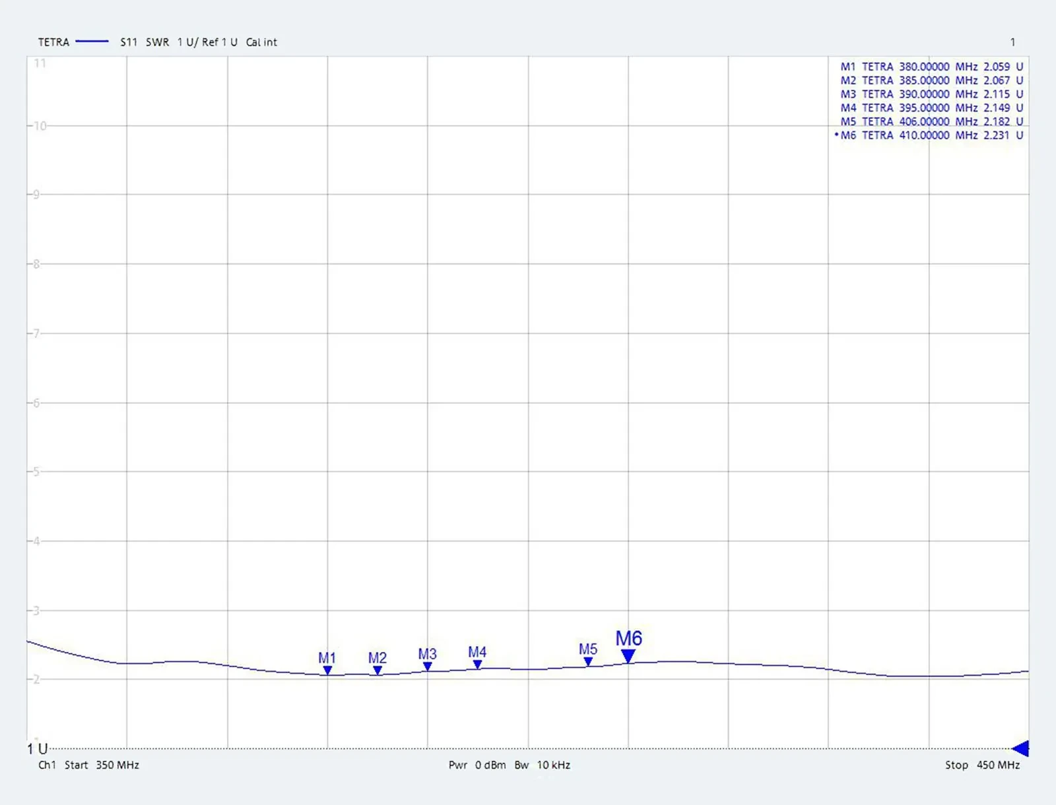
Task: Select the TETRA trace name label
Action: tap(53, 42)
